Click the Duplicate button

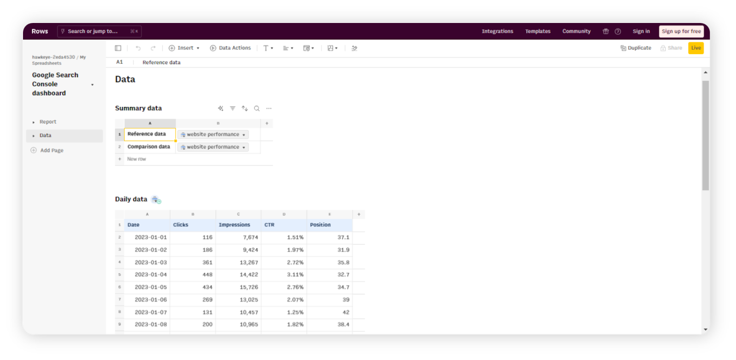point(636,48)
